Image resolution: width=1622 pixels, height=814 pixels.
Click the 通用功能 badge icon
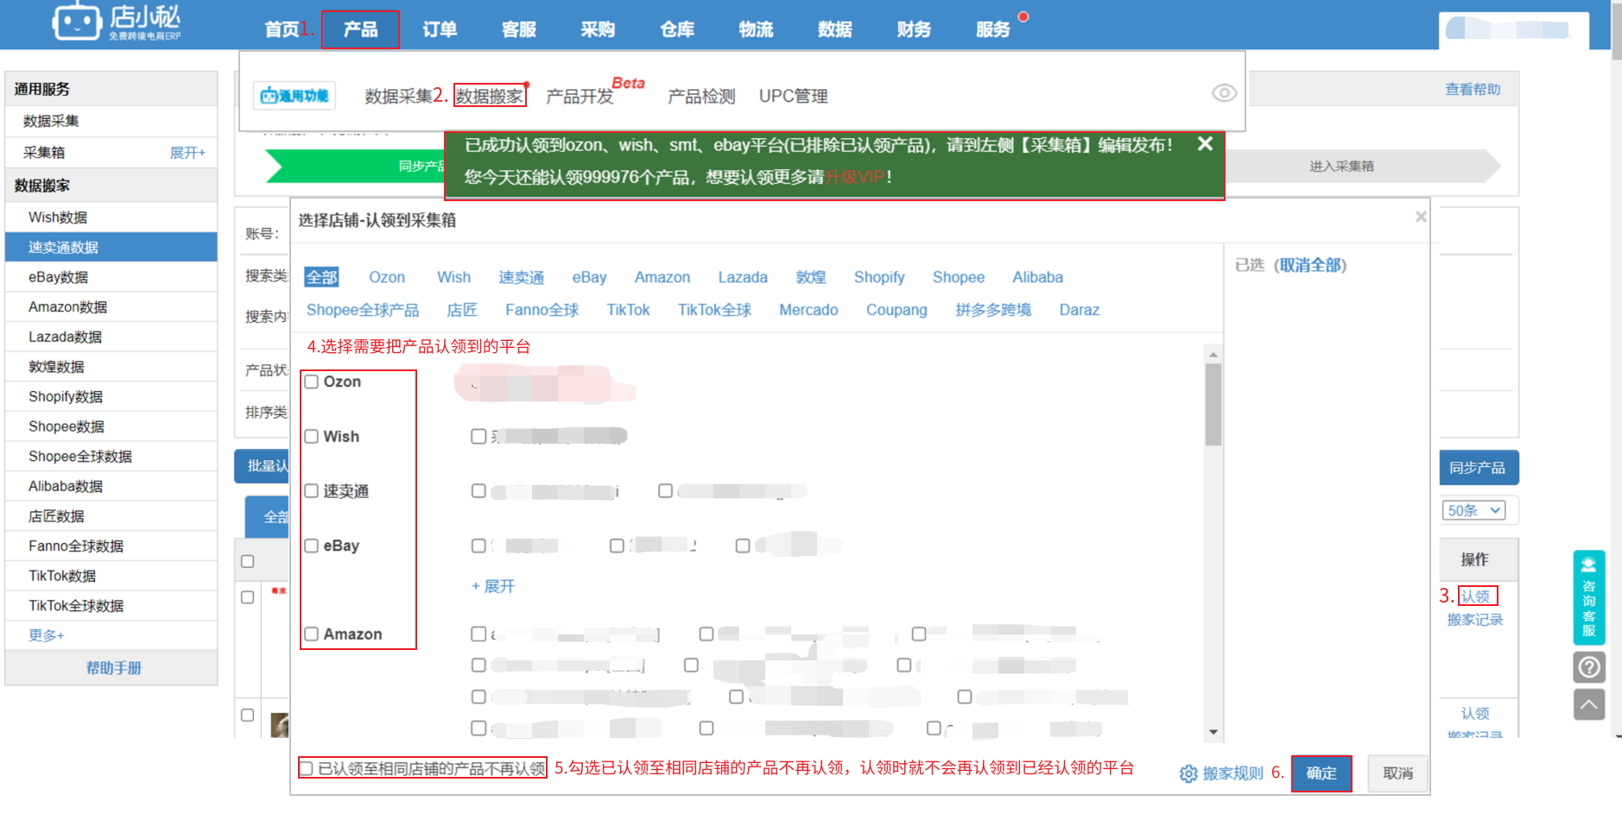[295, 96]
